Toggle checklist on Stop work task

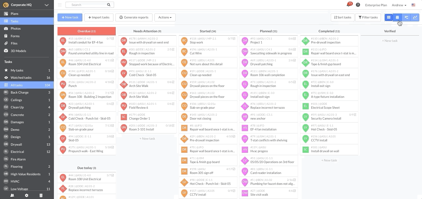234,39
